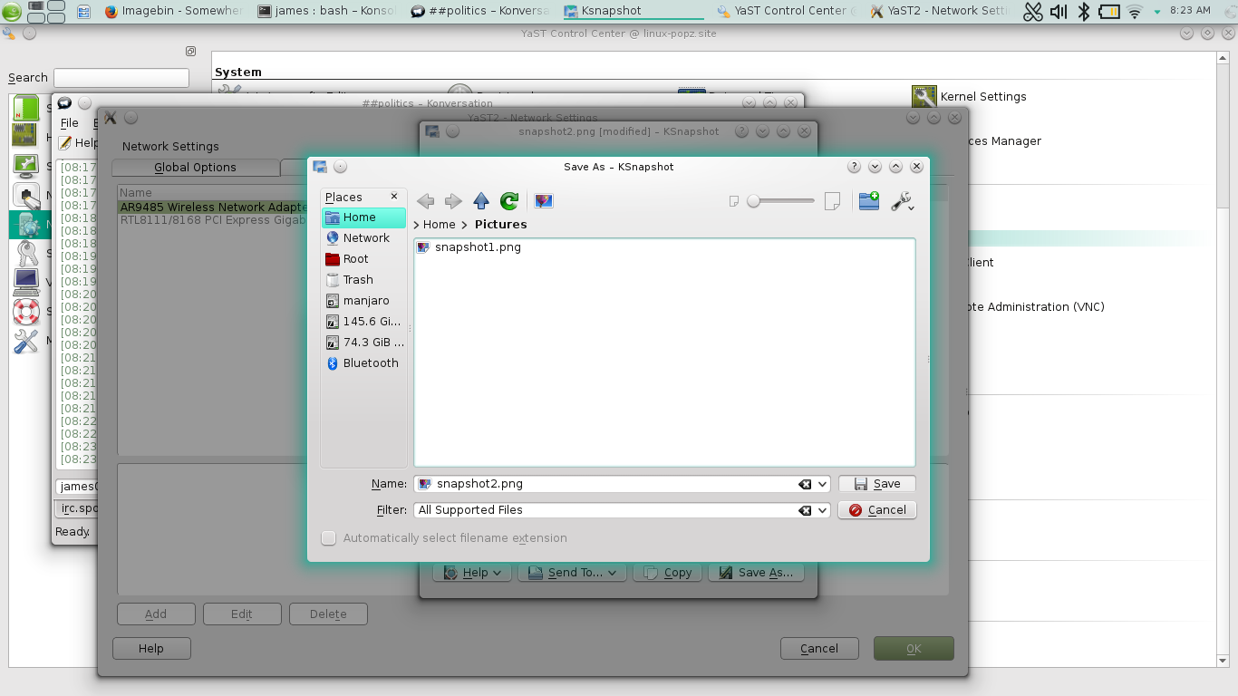
Task: Select the 74.3 GiB volume in Places
Action: tap(364, 343)
